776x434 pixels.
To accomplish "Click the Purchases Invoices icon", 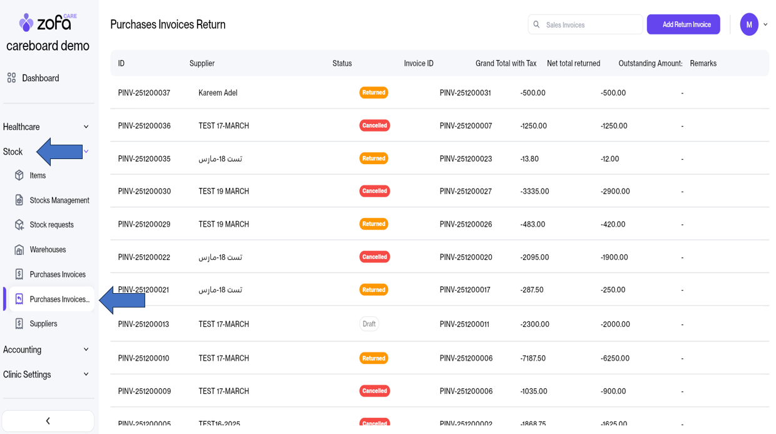I will (x=19, y=274).
